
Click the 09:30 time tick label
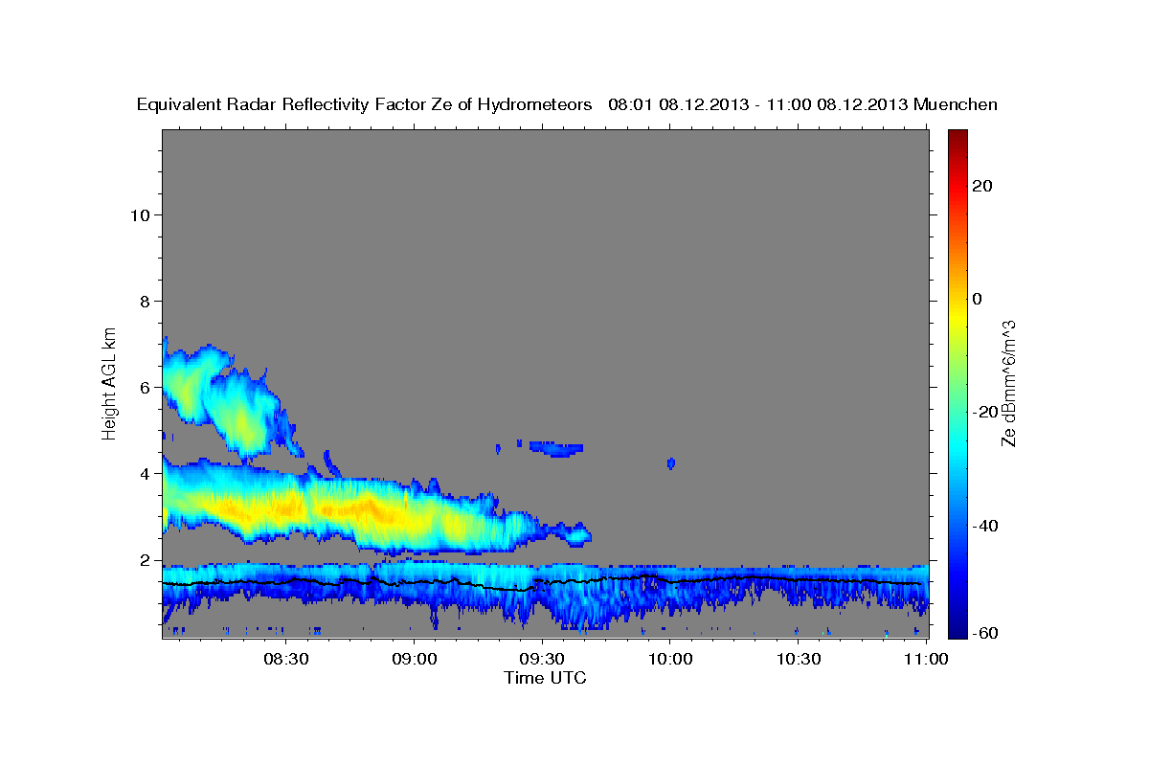pos(542,659)
